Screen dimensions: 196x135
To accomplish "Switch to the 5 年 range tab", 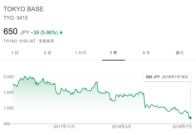I will (147, 53).
